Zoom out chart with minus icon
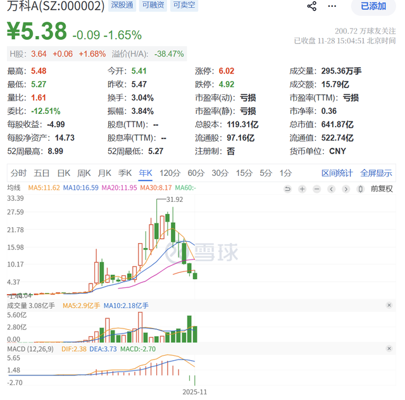This screenshot has width=405, height=400. [316, 189]
